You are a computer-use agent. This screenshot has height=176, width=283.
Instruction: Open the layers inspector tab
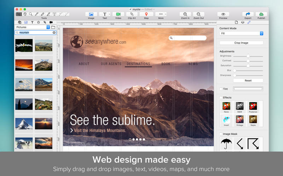(242, 22)
